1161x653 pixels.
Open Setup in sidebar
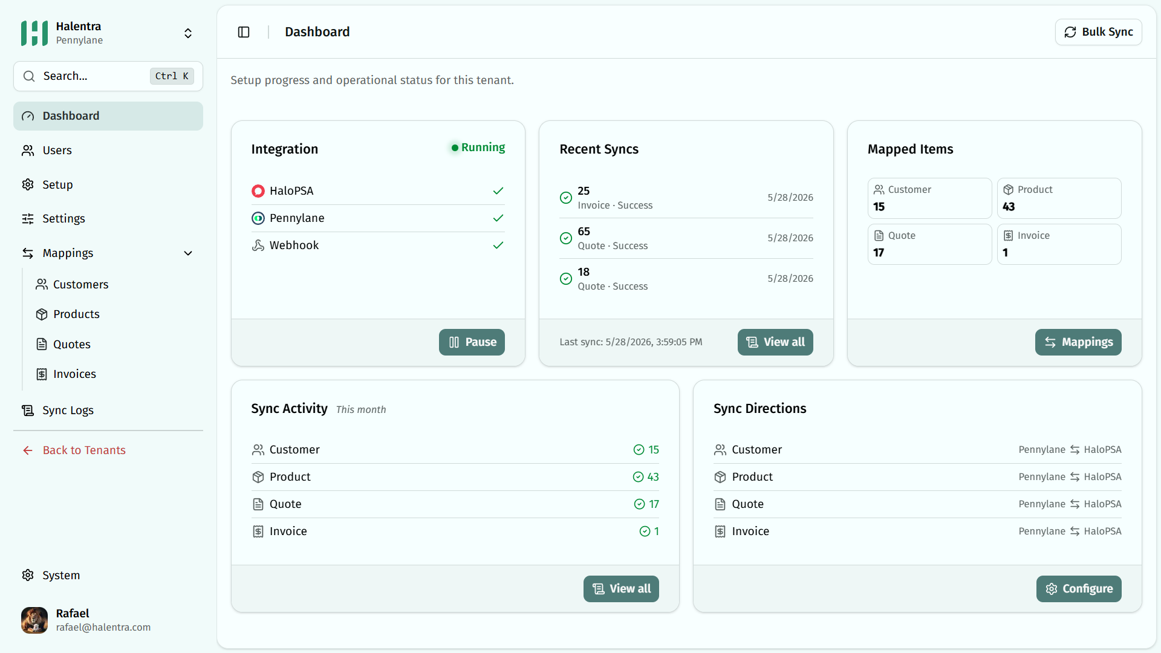tap(108, 185)
